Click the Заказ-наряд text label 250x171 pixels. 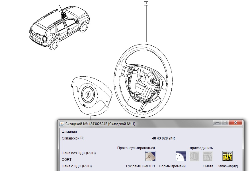coord(227,166)
